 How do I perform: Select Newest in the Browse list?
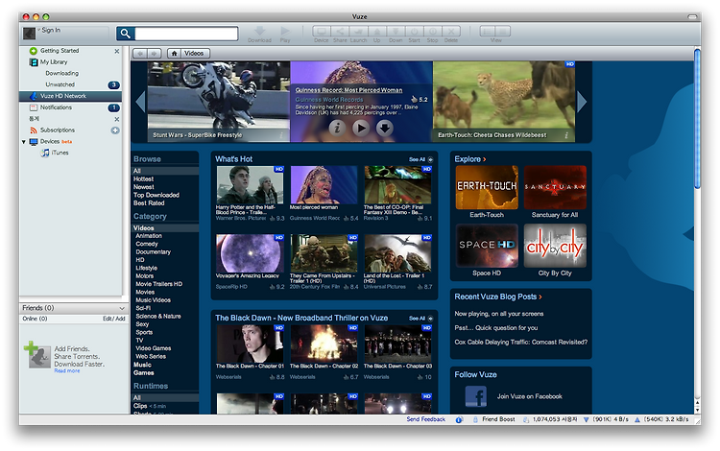tap(144, 187)
